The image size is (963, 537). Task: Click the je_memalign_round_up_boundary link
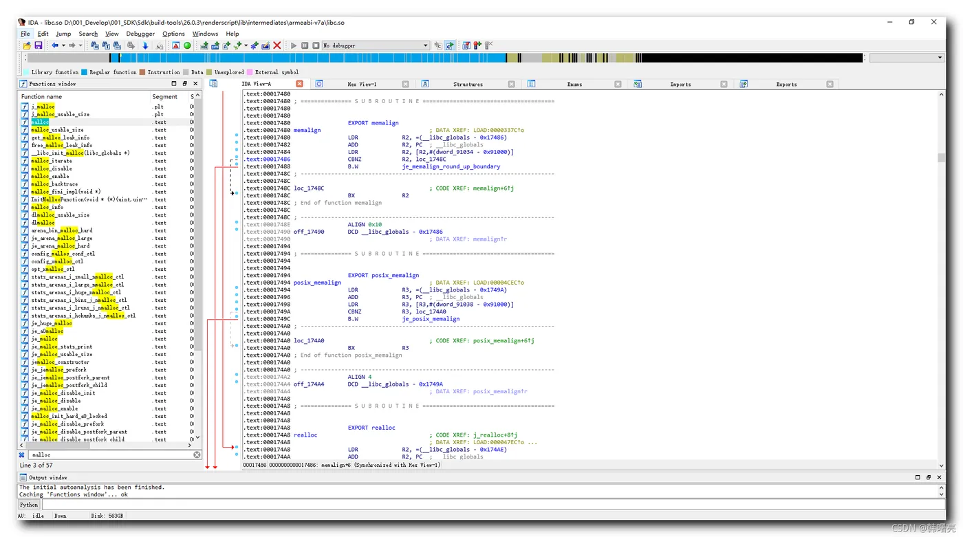451,166
